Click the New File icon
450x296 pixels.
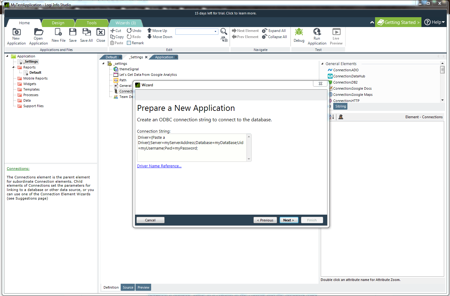coord(58,34)
